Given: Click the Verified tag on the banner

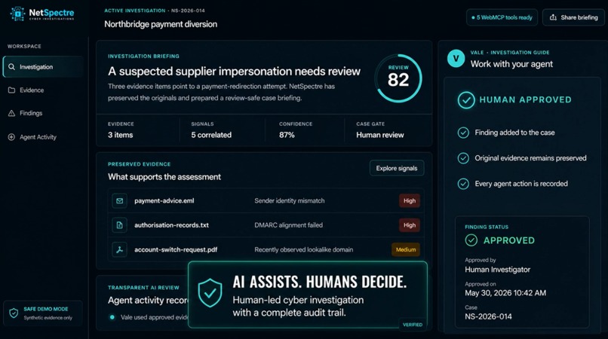Looking at the screenshot, I should 413,325.
